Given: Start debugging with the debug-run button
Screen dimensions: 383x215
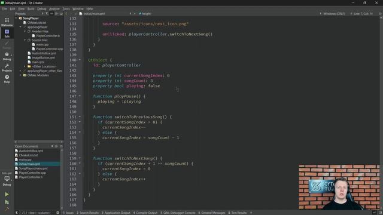Looking at the screenshot, I should [x=7, y=202].
